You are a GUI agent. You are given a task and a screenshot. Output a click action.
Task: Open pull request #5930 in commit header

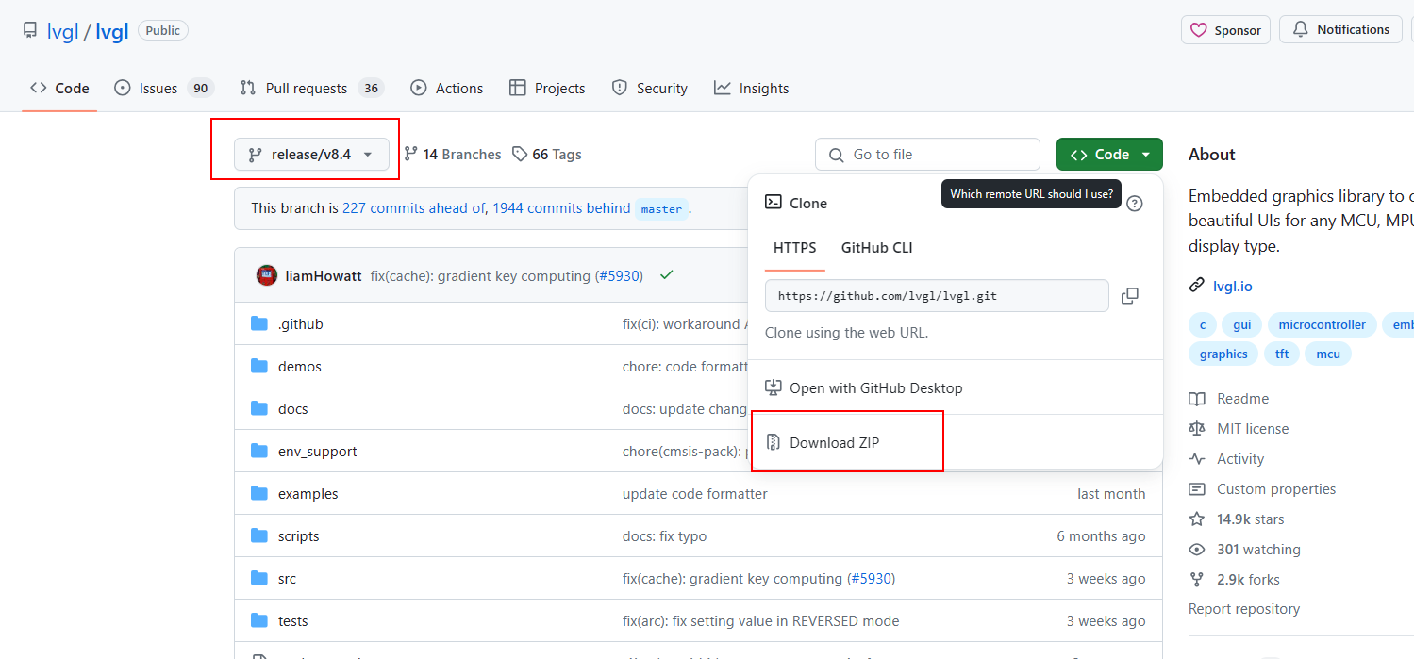coord(619,276)
